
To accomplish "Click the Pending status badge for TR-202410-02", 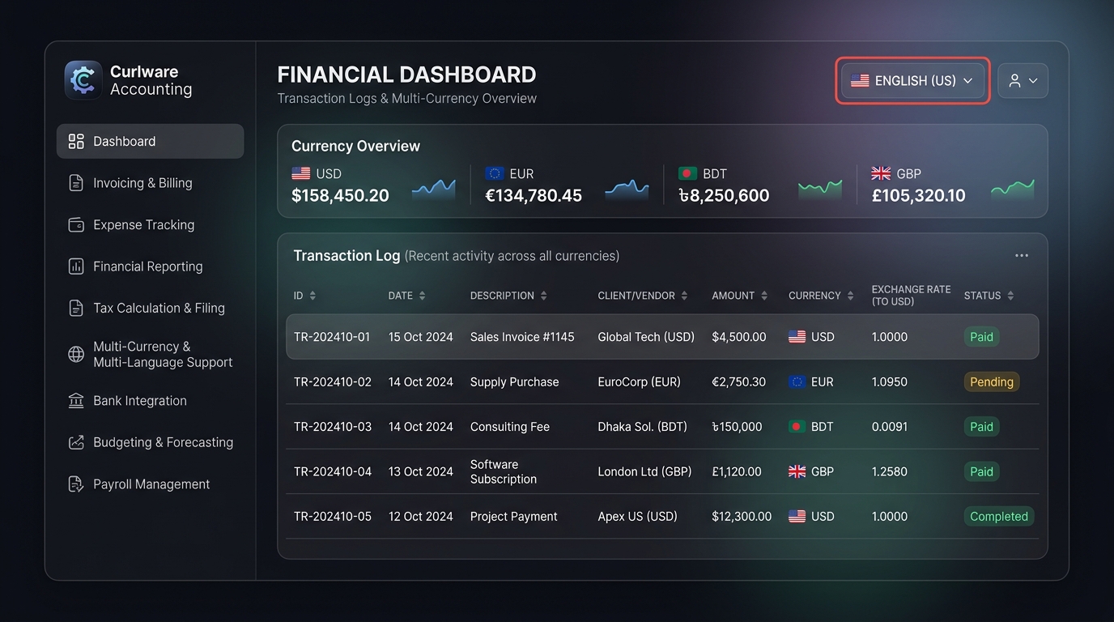I will pos(991,382).
